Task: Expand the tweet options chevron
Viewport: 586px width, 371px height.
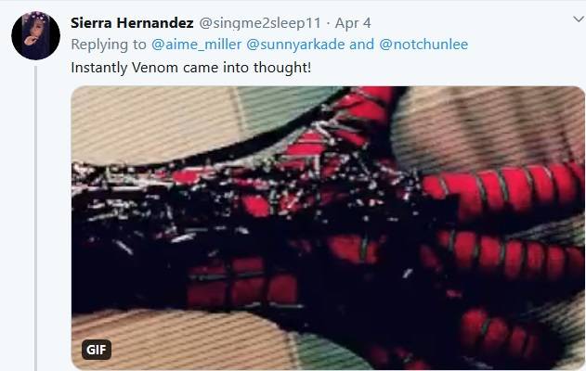Action: point(579,19)
